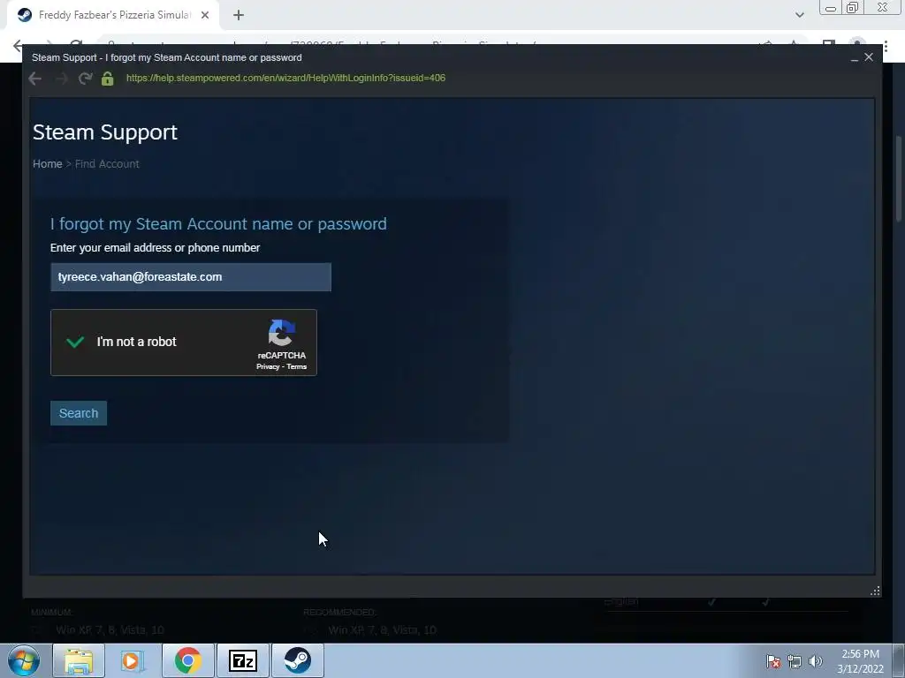The width and height of the screenshot is (905, 678).
Task: Launch Windows Media Player from taskbar
Action: [133, 660]
